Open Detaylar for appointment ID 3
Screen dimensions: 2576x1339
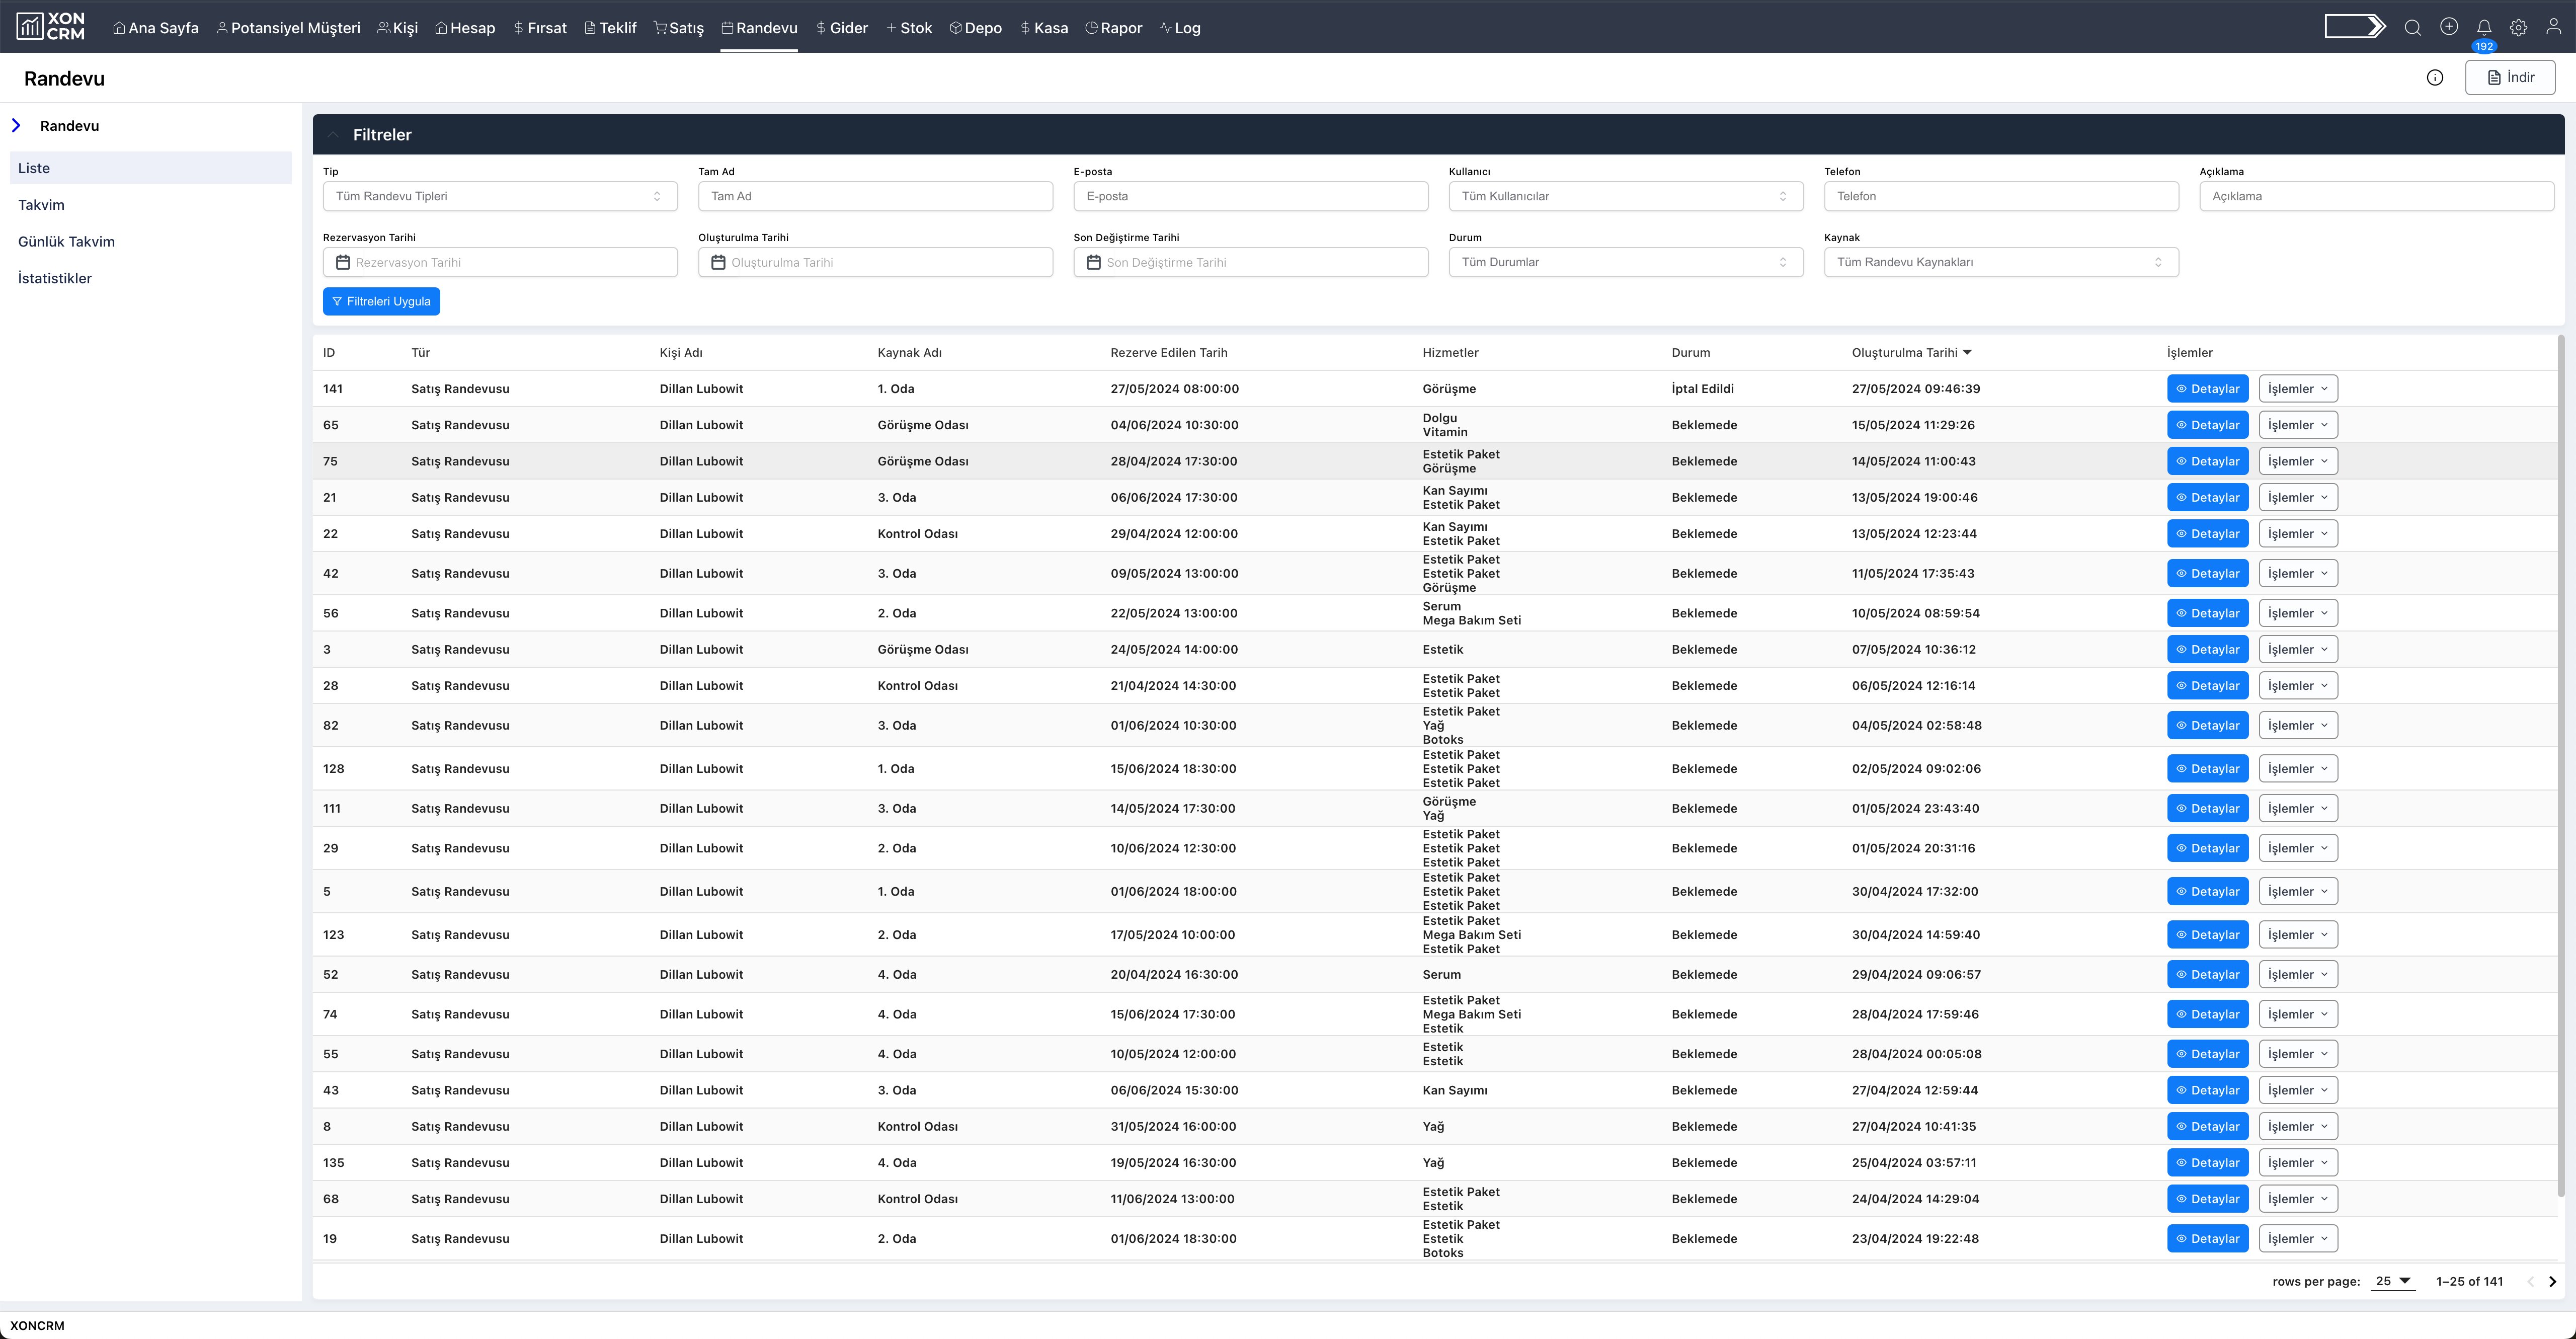[x=2207, y=649]
